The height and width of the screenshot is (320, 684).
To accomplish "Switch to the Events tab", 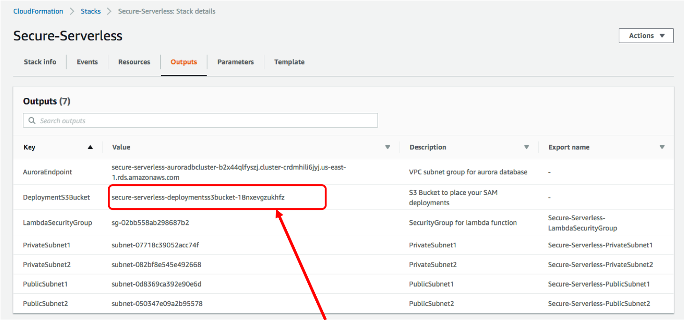I will pyautogui.click(x=87, y=62).
